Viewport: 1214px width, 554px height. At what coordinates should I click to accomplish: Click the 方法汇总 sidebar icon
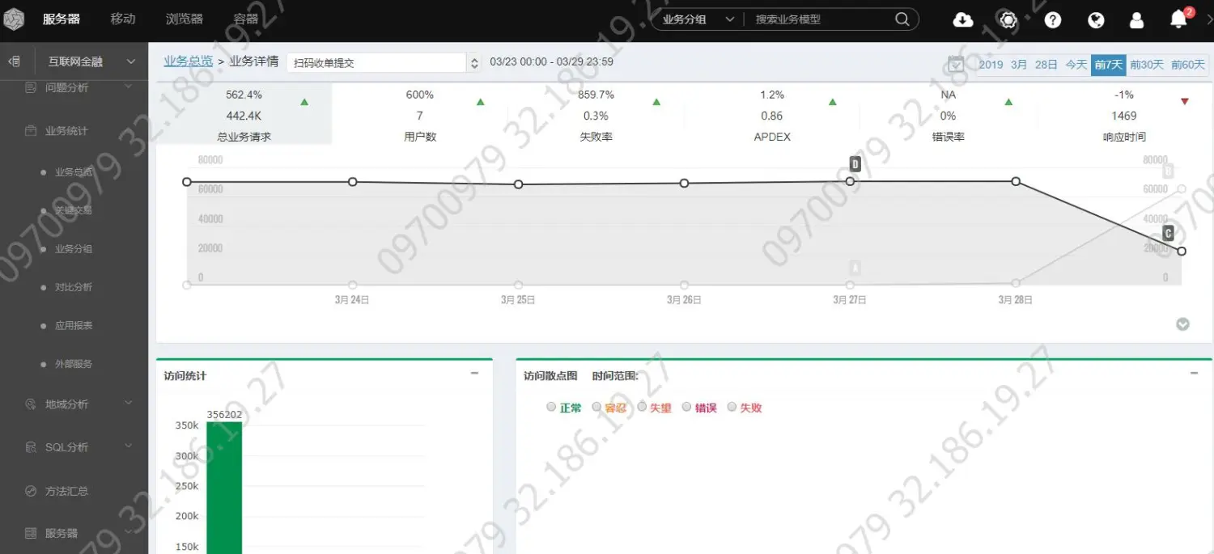(x=31, y=491)
